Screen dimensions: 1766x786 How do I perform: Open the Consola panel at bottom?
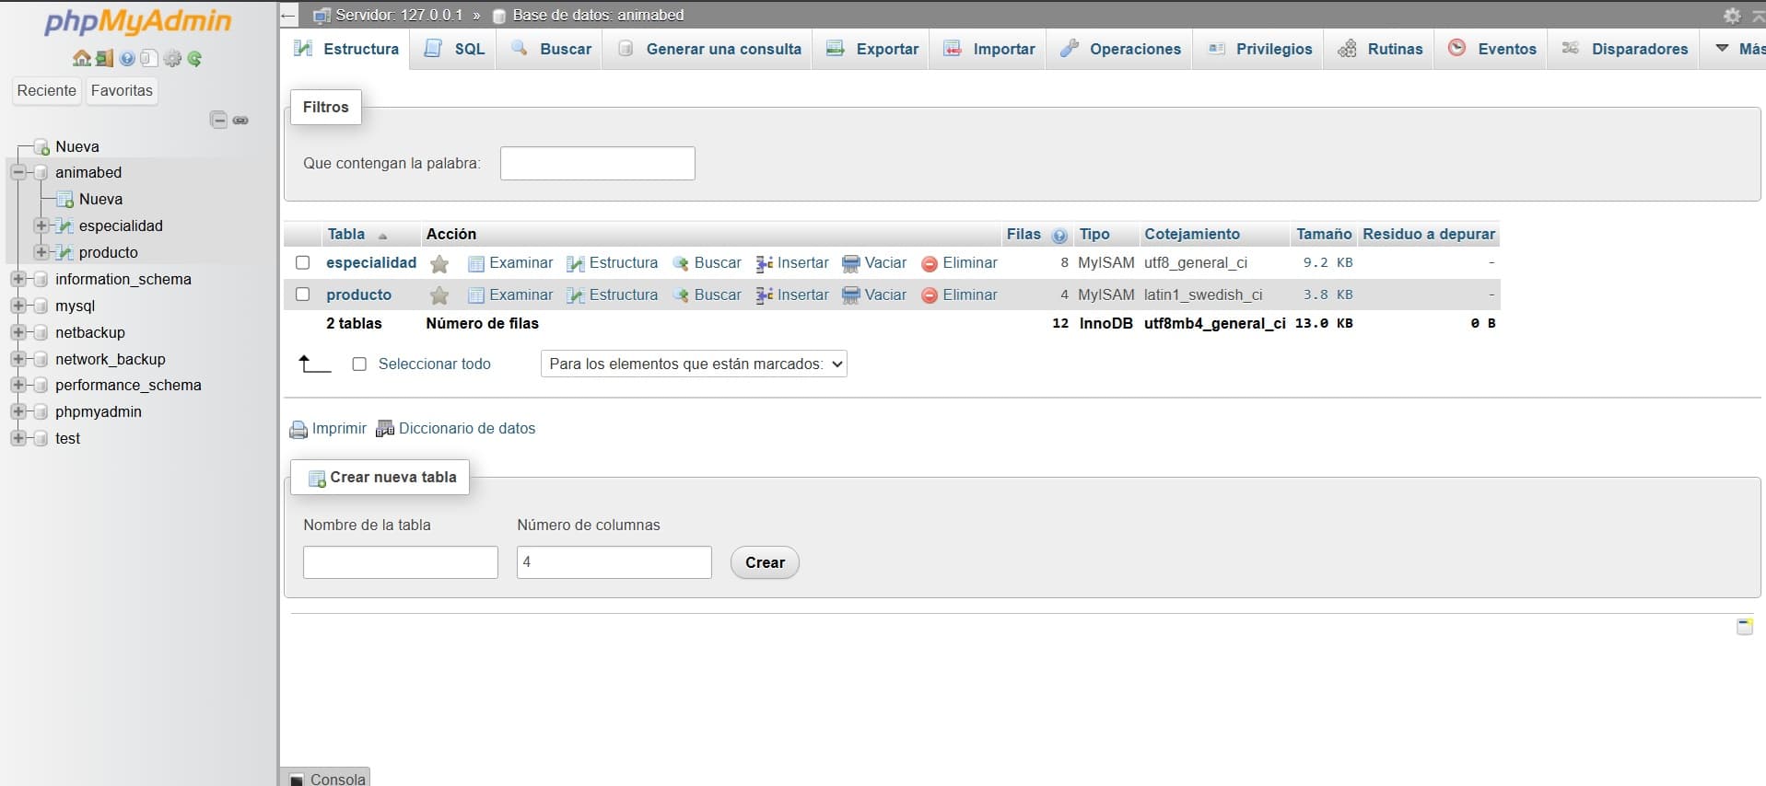[328, 779]
